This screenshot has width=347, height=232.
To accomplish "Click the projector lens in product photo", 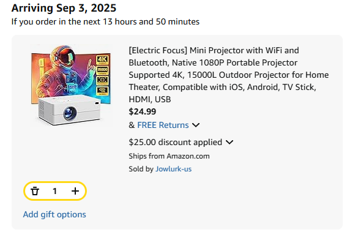I will [x=70, y=113].
